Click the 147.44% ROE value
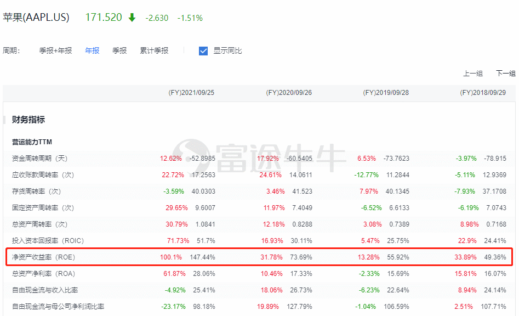519x316 pixels. [203, 257]
